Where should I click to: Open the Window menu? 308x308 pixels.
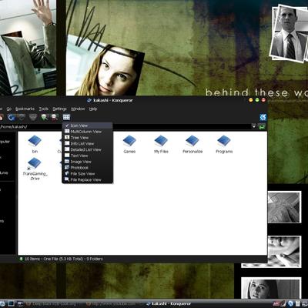78,109
